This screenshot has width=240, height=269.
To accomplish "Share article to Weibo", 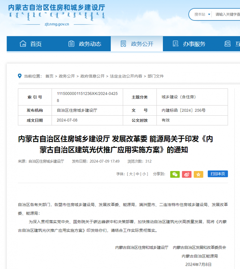I will 187,174.
